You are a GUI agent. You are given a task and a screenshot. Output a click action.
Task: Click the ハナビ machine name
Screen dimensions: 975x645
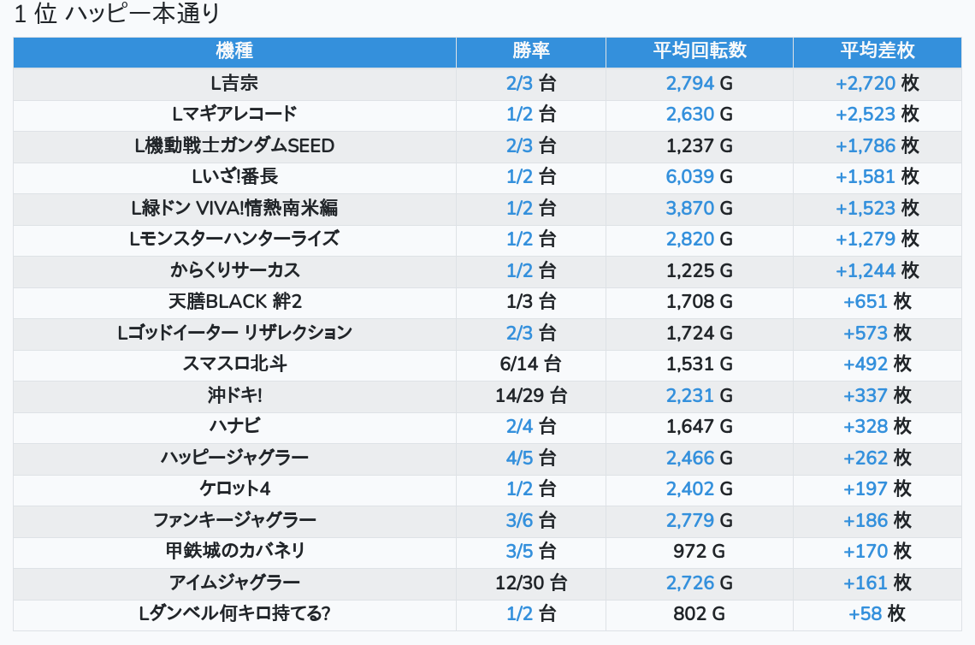(234, 426)
